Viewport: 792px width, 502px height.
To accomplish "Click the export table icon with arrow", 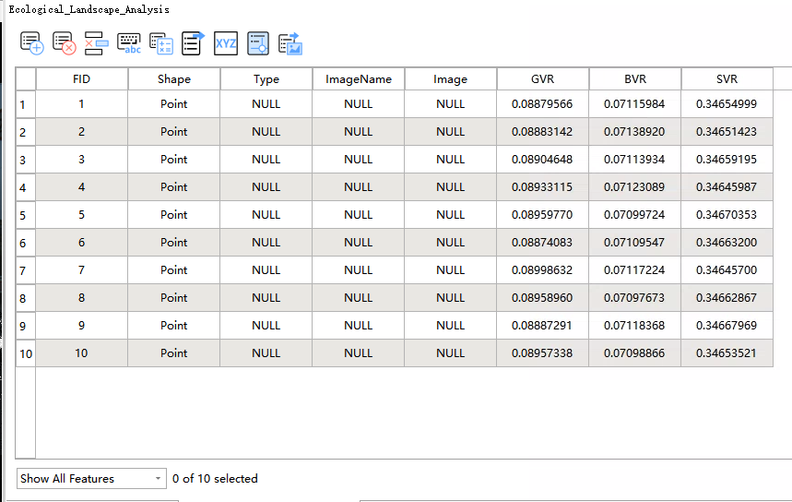I will [x=193, y=43].
